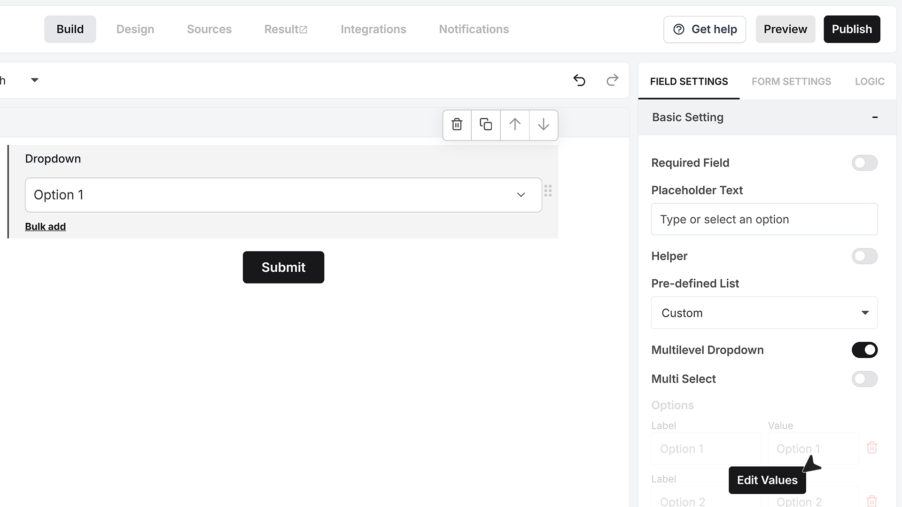Open the Pre-defined List Custom dropdown
Viewport: 902px width, 507px height.
coord(764,313)
